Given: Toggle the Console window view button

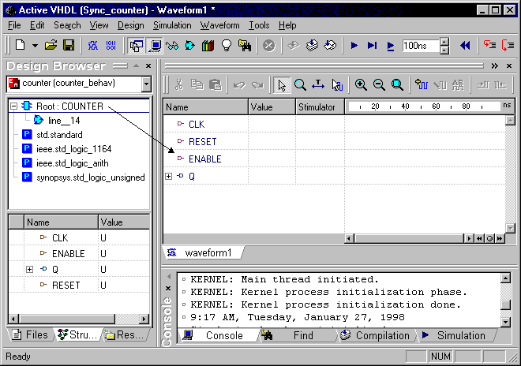Looking at the screenshot, I should tap(155, 46).
